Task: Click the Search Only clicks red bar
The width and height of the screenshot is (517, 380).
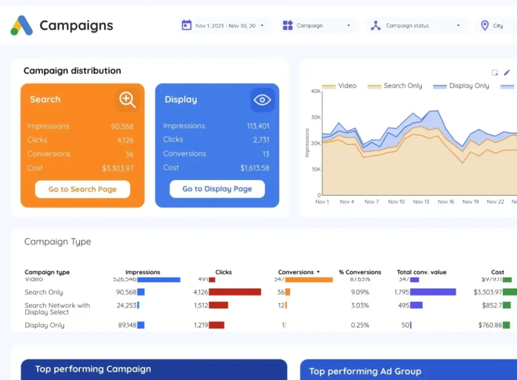Action: coord(235,292)
